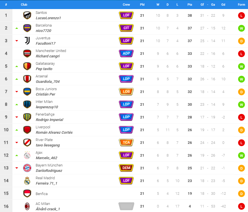Click manager Román Alvarez Cortés link

point(54,133)
